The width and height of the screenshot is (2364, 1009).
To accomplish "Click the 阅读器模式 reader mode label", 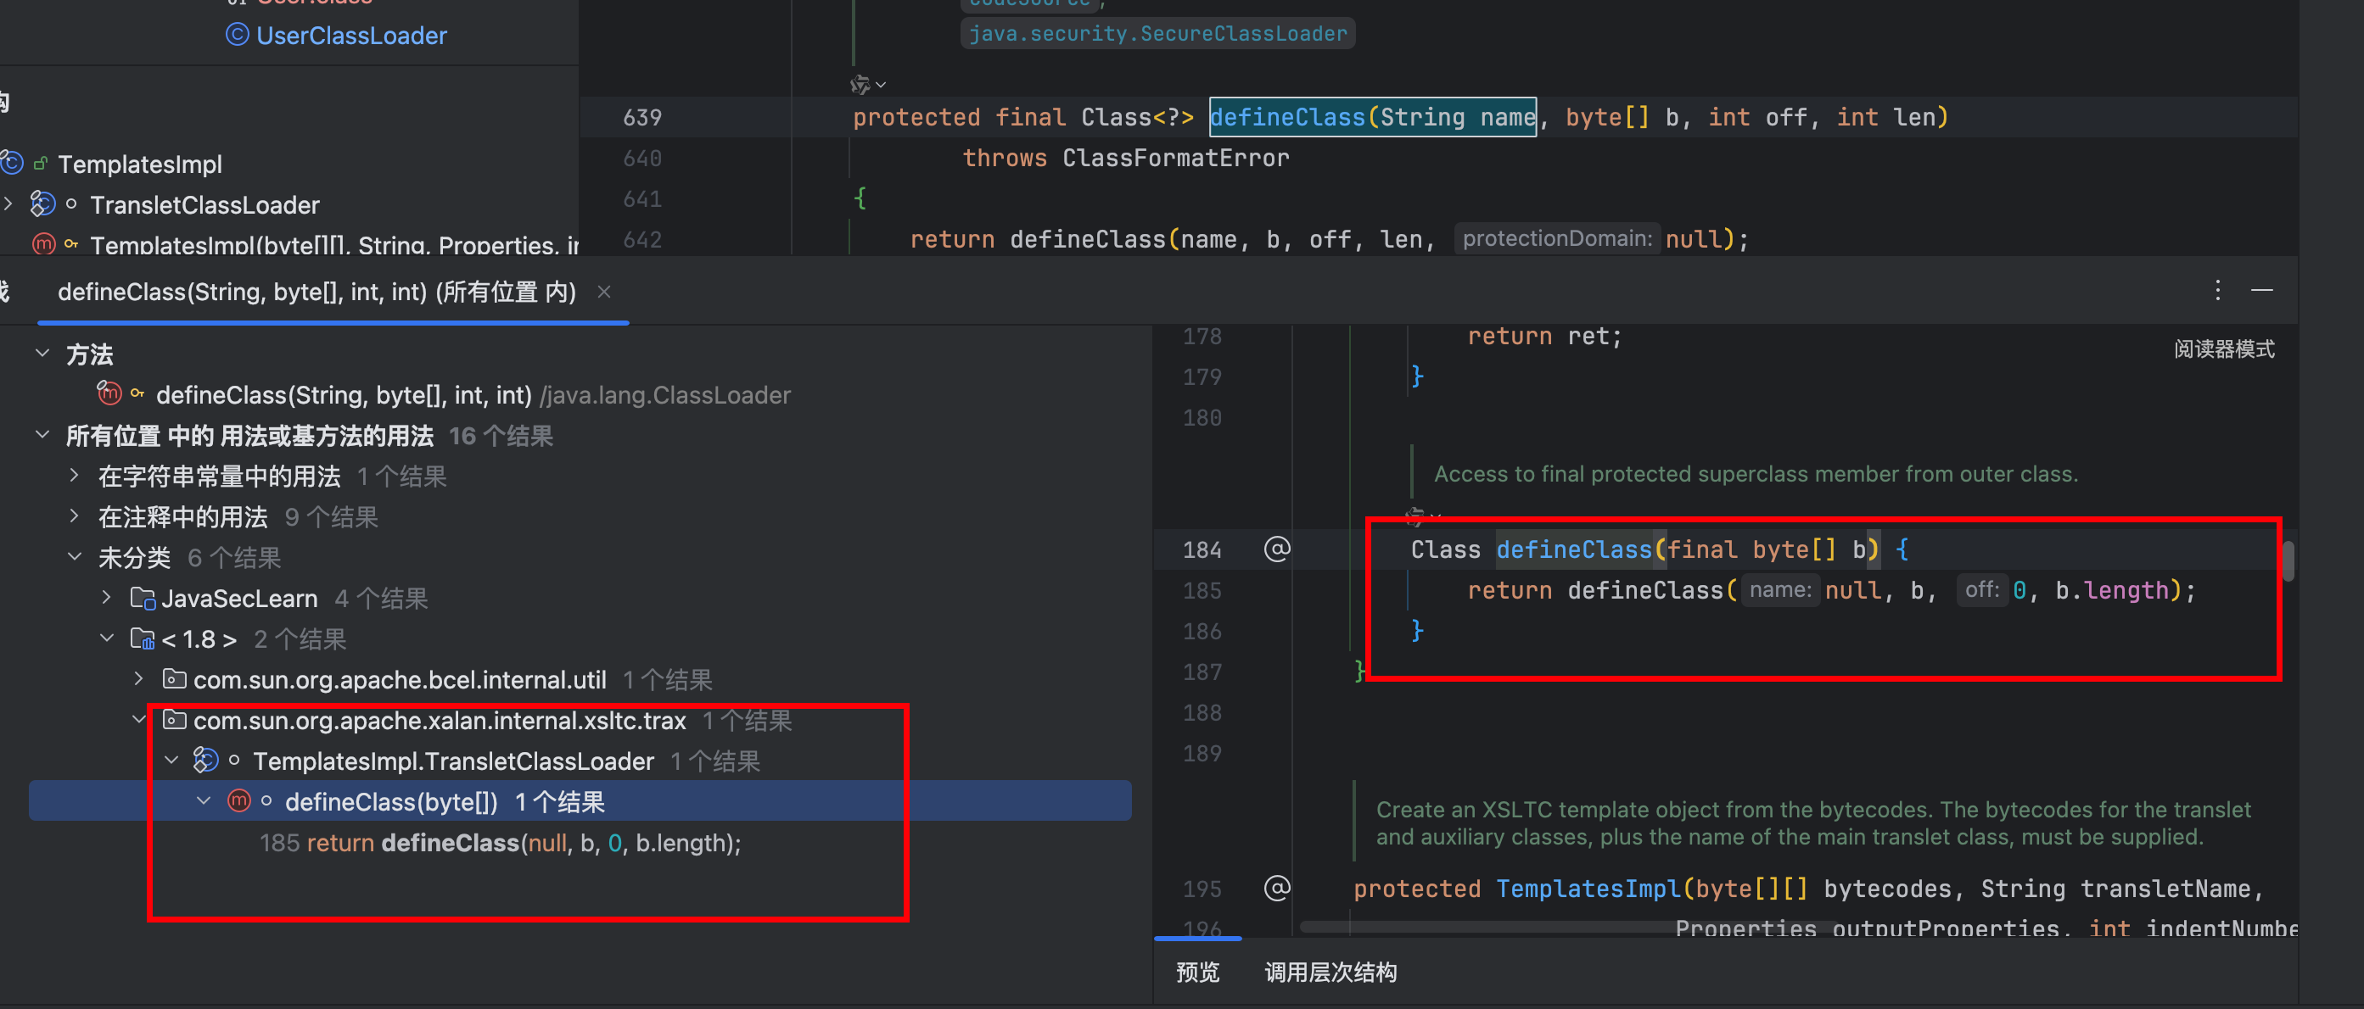I will pyautogui.click(x=2224, y=348).
